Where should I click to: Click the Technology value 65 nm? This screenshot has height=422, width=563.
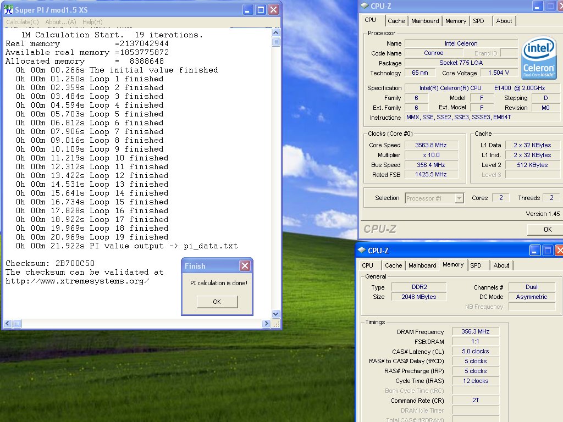[x=420, y=73]
